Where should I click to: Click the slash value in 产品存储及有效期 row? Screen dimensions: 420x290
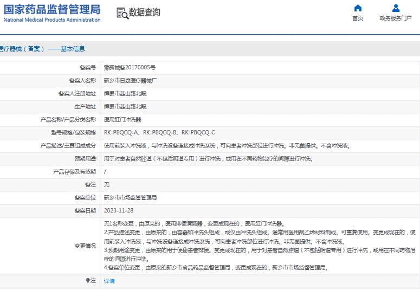coord(105,171)
